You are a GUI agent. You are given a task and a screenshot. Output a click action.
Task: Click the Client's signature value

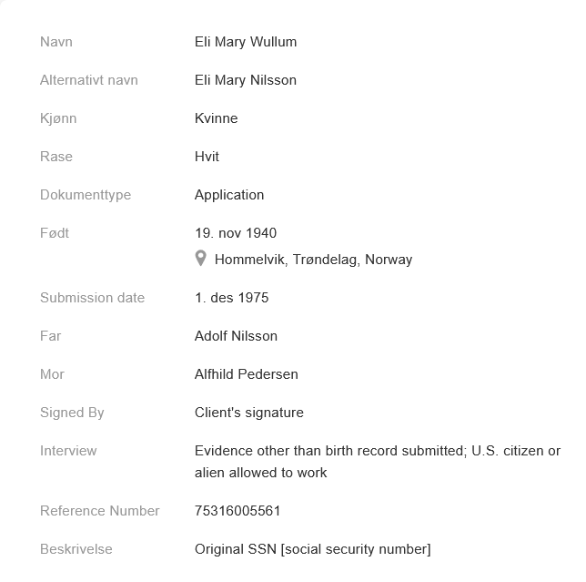pos(249,413)
